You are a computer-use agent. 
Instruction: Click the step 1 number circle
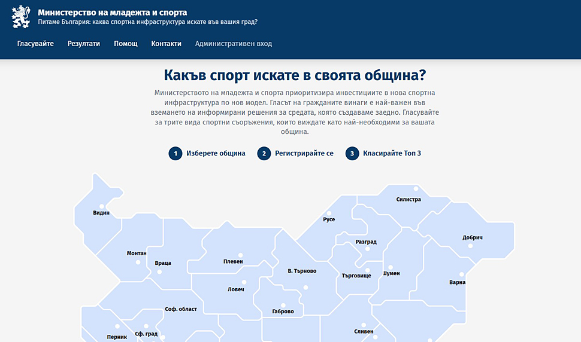[x=175, y=154]
